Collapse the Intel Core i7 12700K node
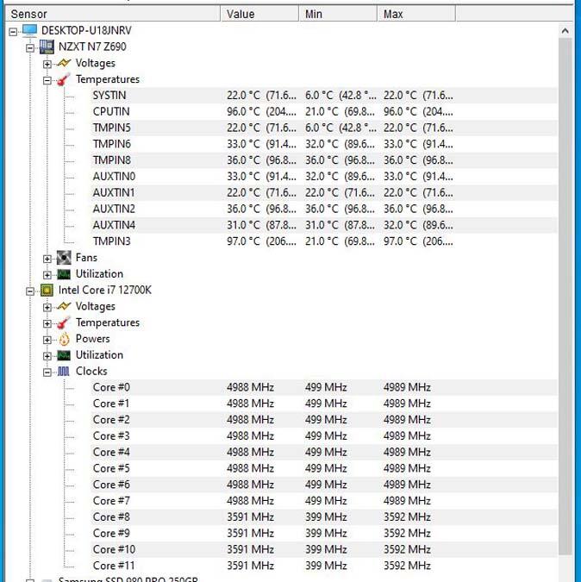 (x=30, y=291)
